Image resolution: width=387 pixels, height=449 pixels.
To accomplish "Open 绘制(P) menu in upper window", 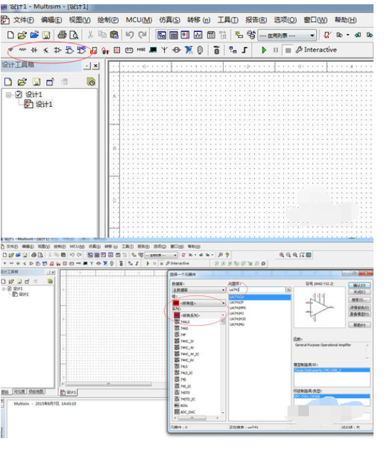I will coord(108,20).
